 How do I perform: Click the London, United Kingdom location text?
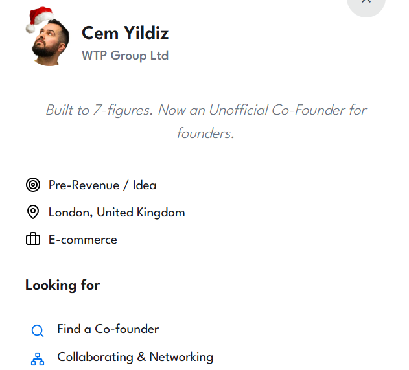117,213
